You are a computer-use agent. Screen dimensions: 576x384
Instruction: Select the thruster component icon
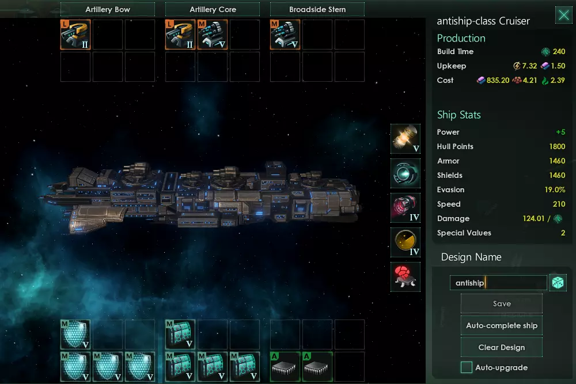click(x=406, y=208)
